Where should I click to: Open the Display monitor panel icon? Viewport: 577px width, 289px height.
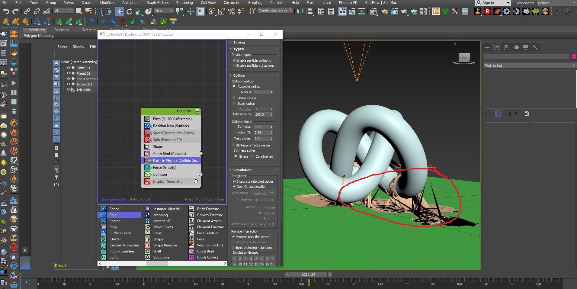(x=526, y=47)
